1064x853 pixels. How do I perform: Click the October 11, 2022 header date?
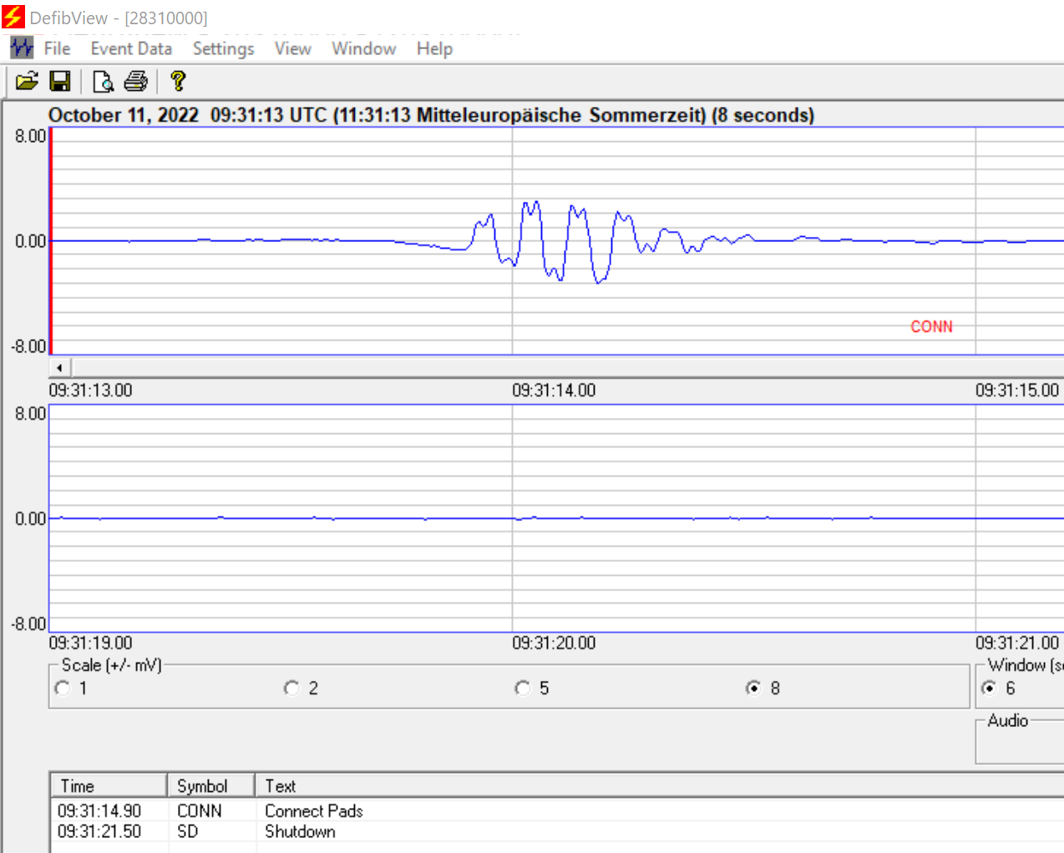tap(124, 114)
